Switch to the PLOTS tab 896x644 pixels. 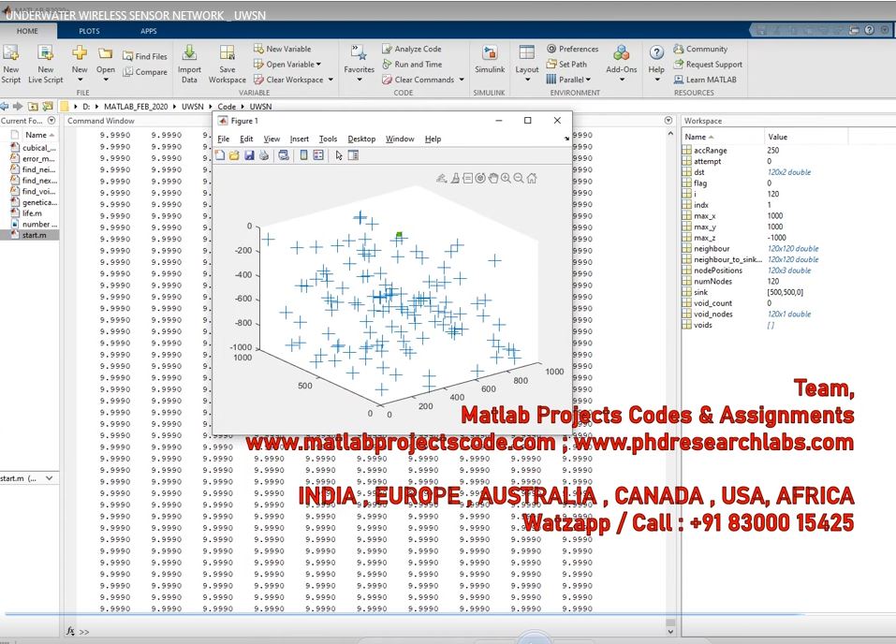pos(89,31)
